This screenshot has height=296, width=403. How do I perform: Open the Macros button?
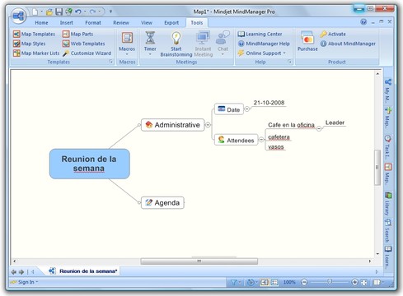(x=127, y=44)
